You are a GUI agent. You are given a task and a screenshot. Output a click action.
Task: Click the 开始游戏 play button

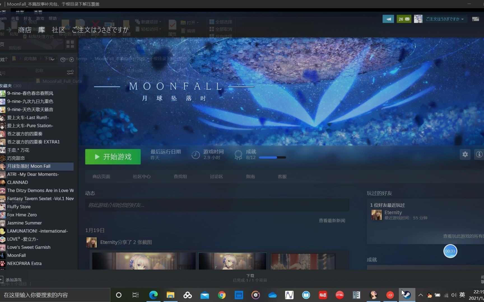click(113, 157)
